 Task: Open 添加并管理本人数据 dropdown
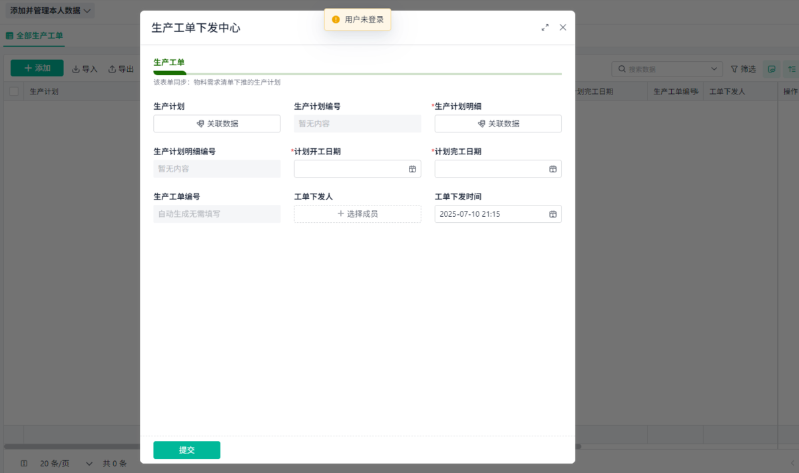(51, 11)
